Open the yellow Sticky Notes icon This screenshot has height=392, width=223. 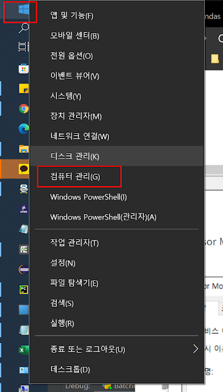(x=24, y=88)
